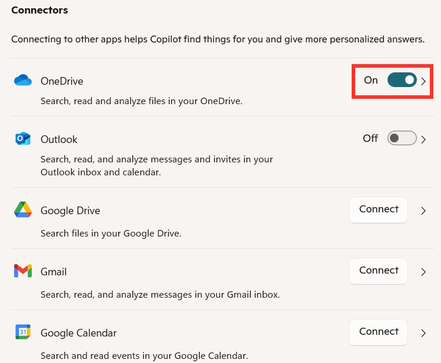Click the 'On' status label for OneDrive
Viewport: 441px width, 363px height.
[370, 80]
